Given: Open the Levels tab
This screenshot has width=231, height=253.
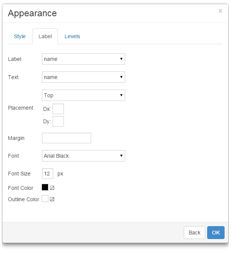Looking at the screenshot, I should 72,36.
